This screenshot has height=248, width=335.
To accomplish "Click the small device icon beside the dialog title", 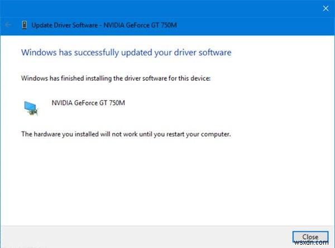I will pos(23,25).
